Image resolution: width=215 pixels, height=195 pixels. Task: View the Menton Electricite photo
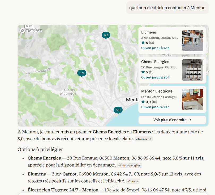(193, 99)
